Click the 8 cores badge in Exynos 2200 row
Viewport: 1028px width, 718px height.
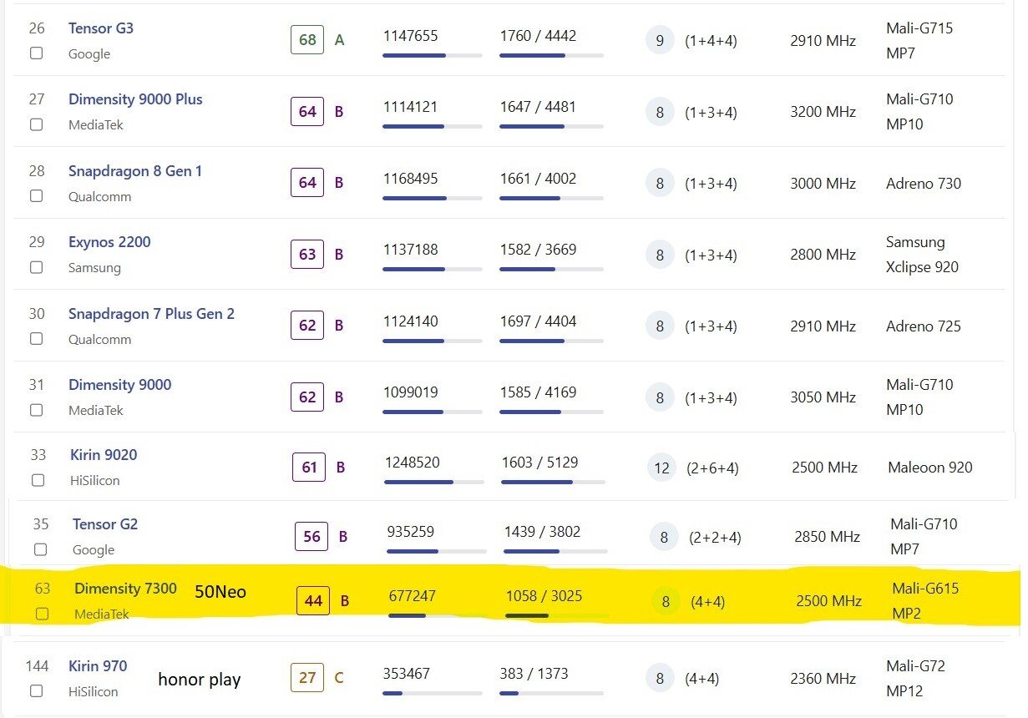(x=660, y=254)
